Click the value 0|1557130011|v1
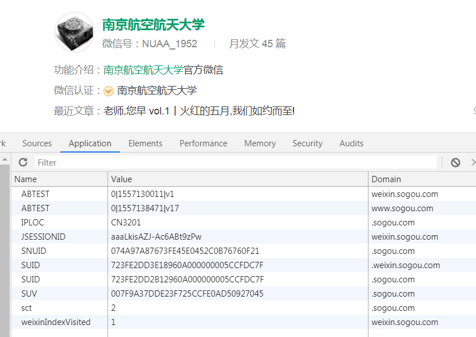Image resolution: width=476 pixels, height=337 pixels. [x=142, y=194]
